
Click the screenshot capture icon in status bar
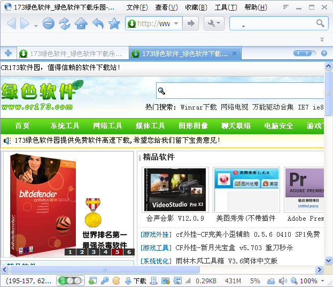point(166,281)
